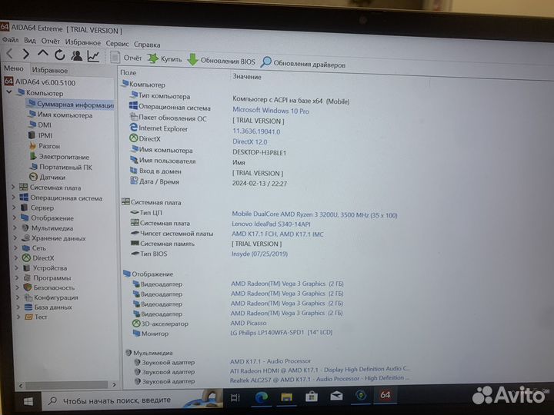This screenshot has width=554, height=415.
Task: Select Портативный ПК tree item
Action: [61, 167]
